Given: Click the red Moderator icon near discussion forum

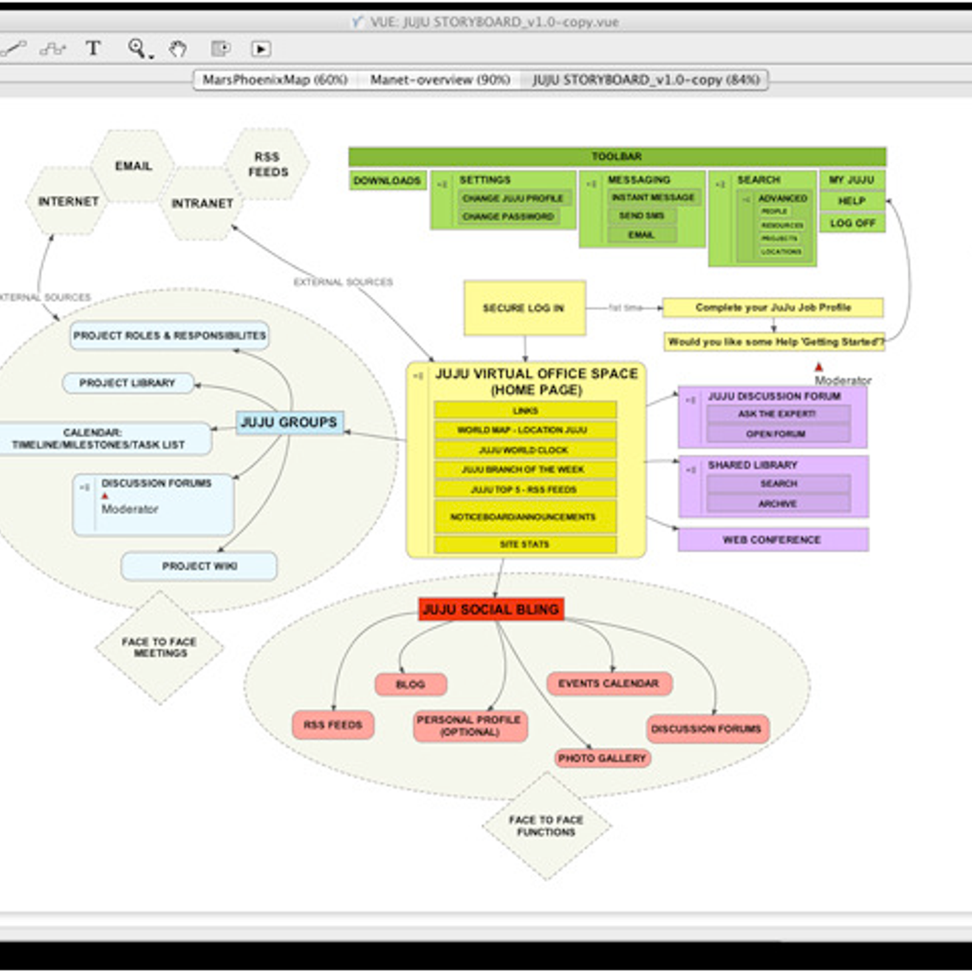Looking at the screenshot, I should [x=818, y=367].
